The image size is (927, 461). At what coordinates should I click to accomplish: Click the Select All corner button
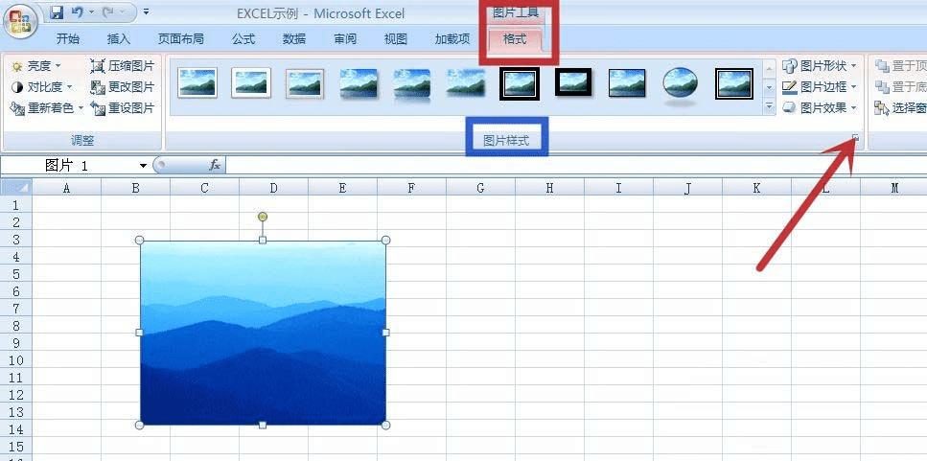pos(15,188)
